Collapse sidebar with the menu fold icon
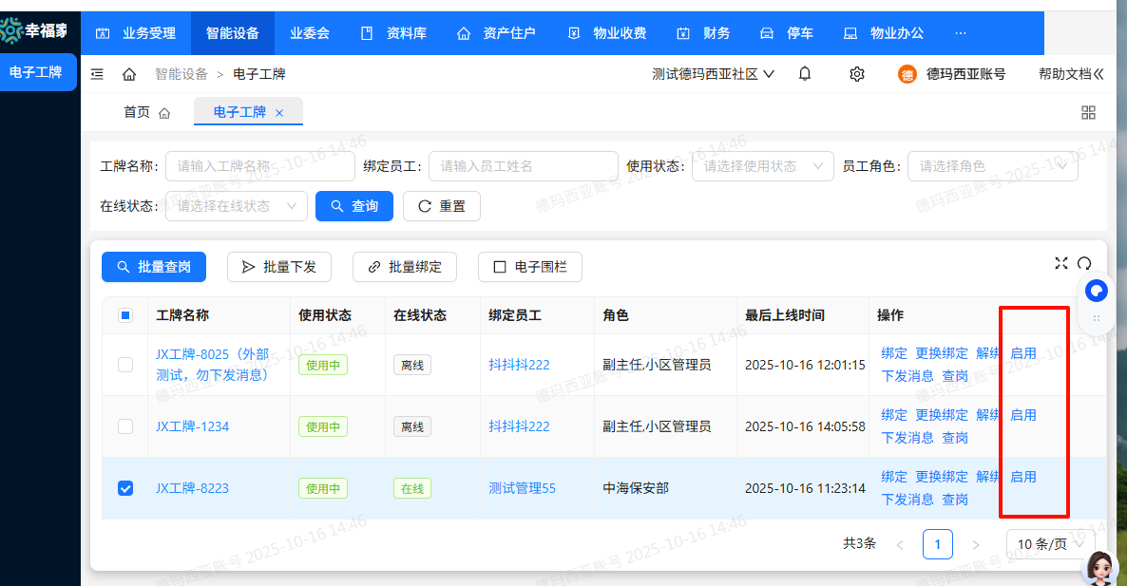 97,74
